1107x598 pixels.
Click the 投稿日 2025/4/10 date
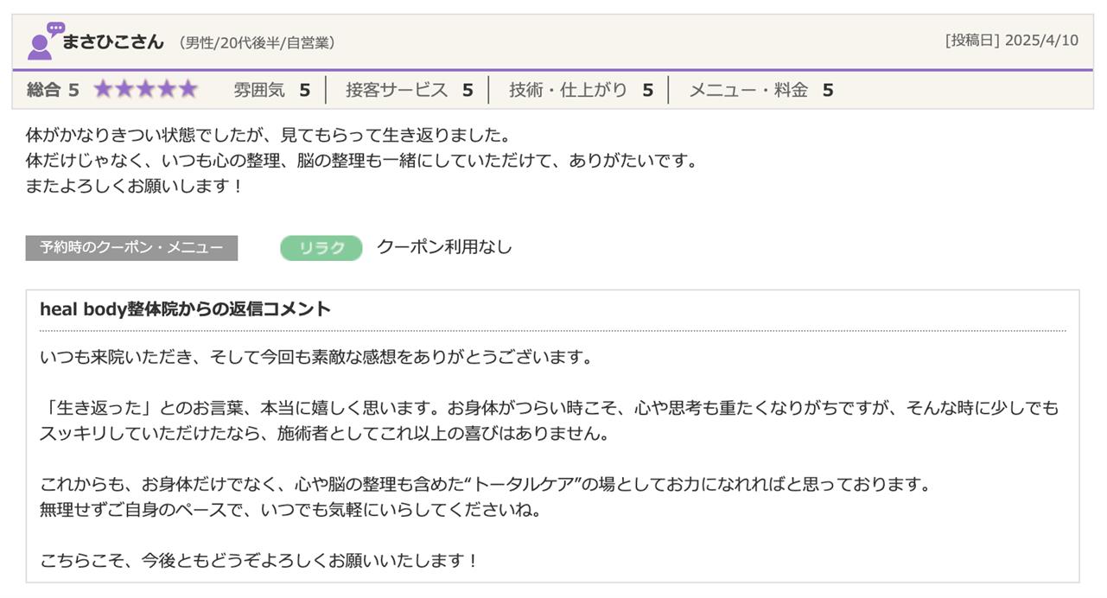1011,41
